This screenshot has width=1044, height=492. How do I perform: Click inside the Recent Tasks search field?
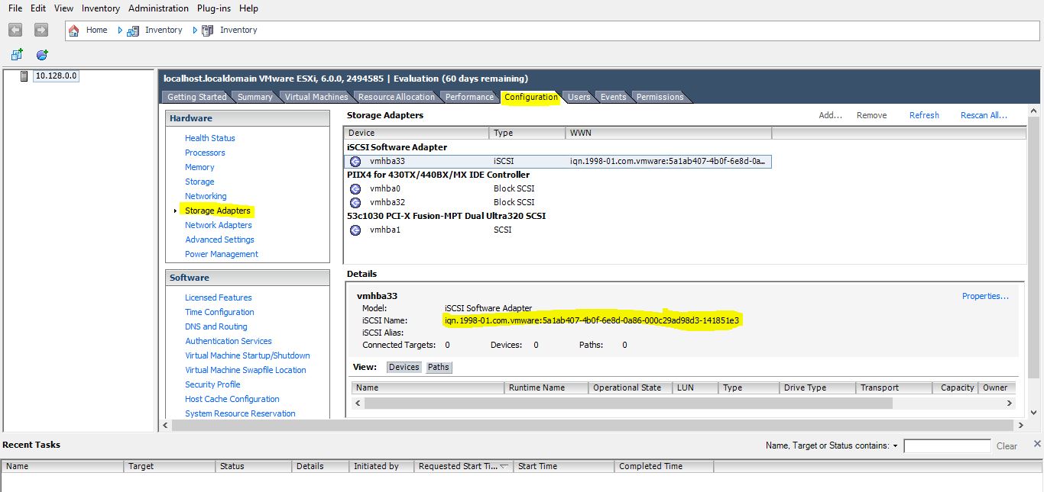point(947,445)
